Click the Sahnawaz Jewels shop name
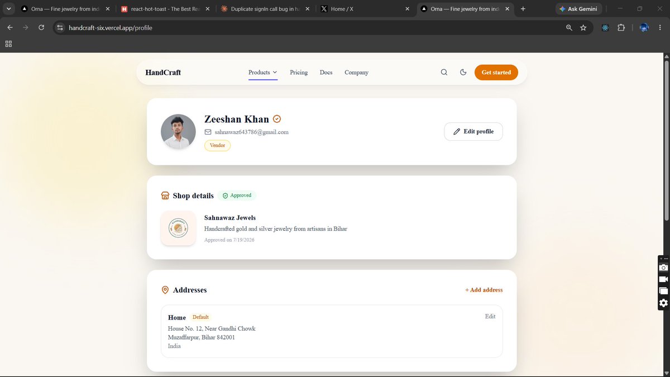This screenshot has height=377, width=670. coord(230,217)
